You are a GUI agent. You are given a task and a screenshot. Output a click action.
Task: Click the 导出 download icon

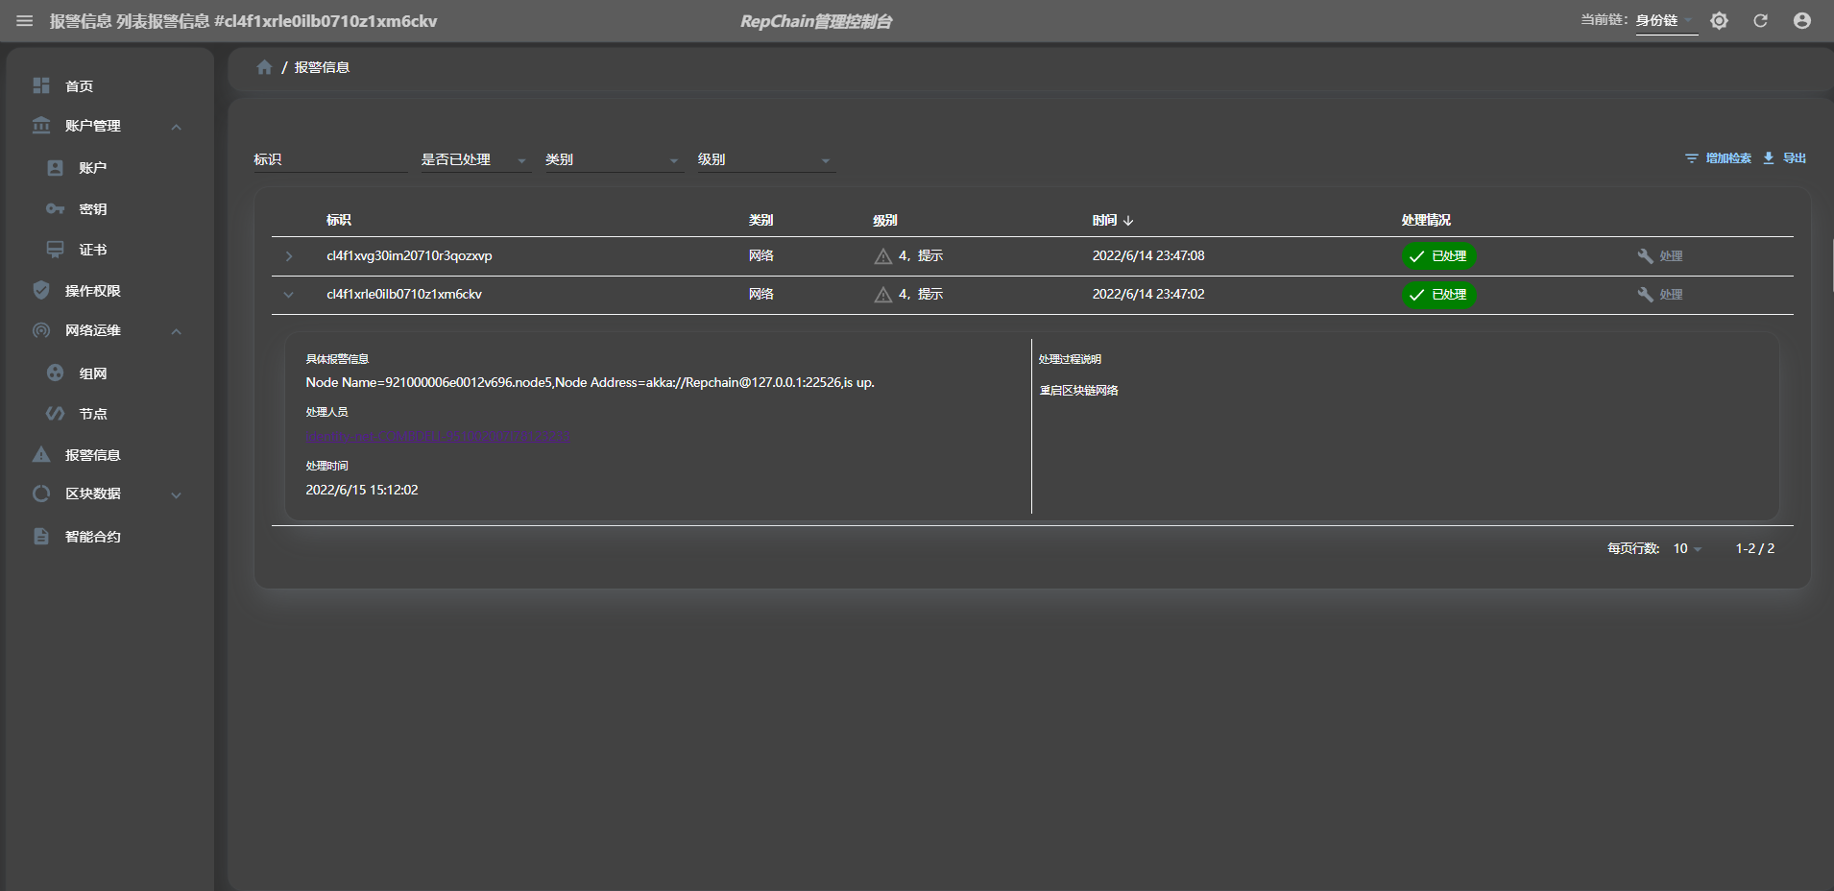(1769, 158)
